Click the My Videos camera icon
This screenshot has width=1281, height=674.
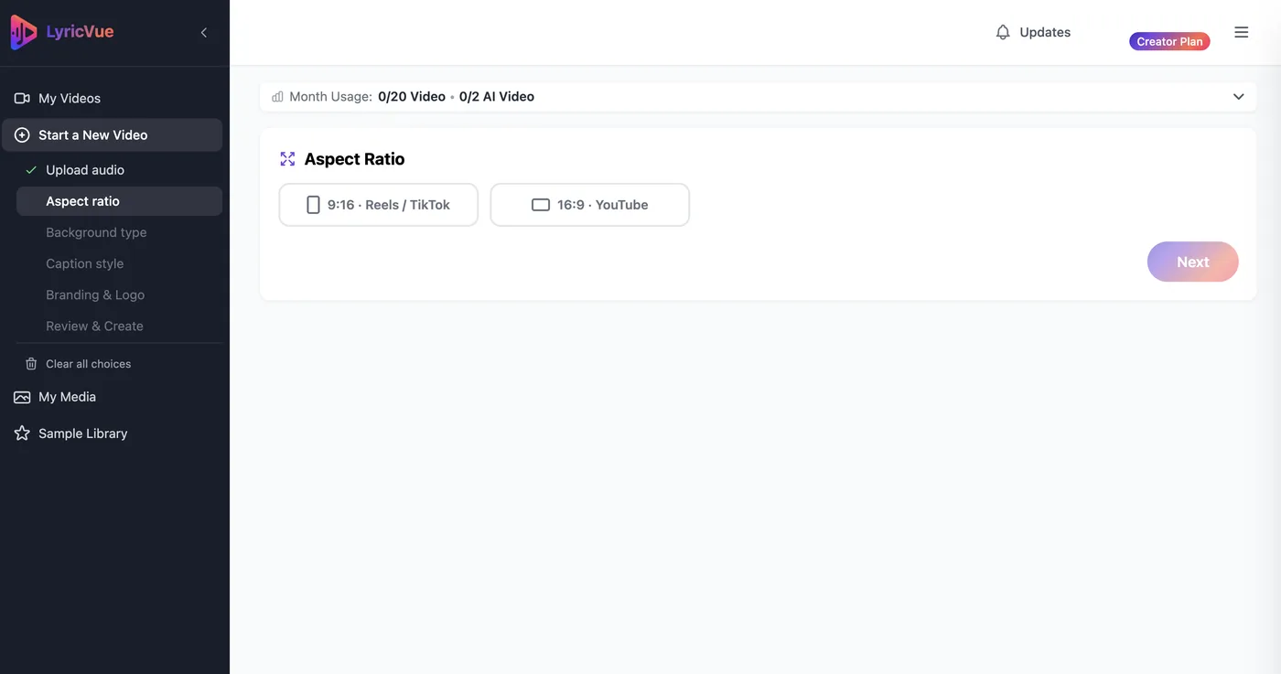pyautogui.click(x=22, y=98)
